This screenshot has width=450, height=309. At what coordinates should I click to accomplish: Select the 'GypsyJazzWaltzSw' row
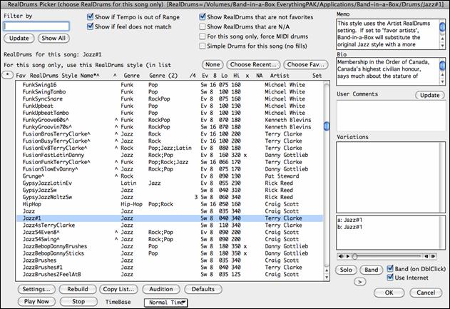(x=169, y=197)
